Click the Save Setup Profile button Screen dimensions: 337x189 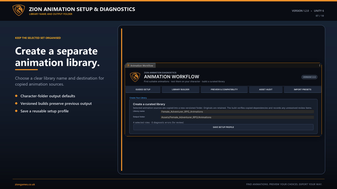tap(223, 127)
